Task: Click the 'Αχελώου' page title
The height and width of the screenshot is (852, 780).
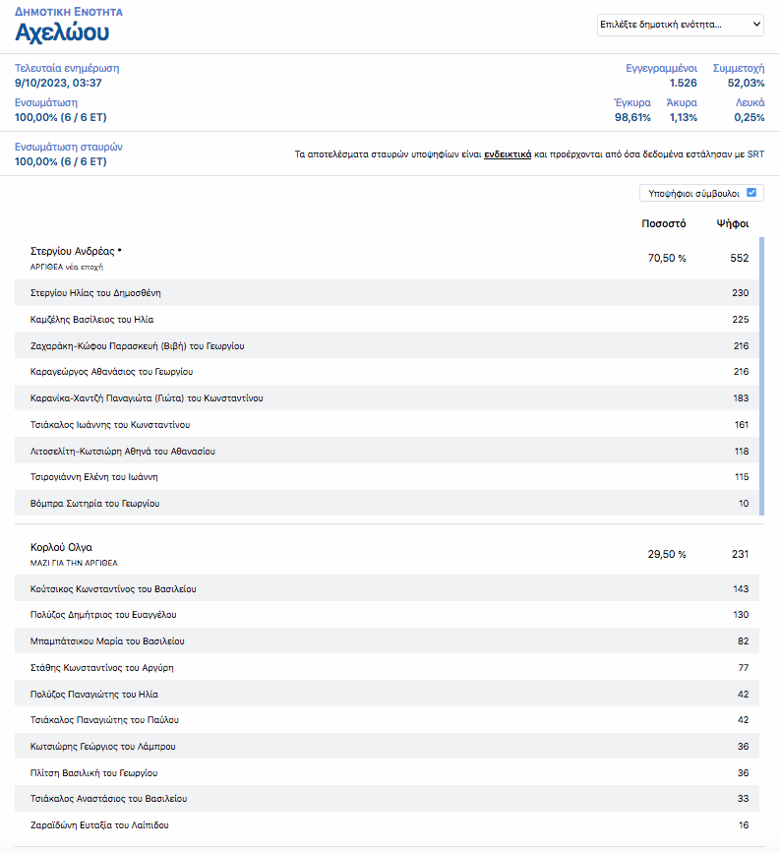Action: [x=62, y=32]
